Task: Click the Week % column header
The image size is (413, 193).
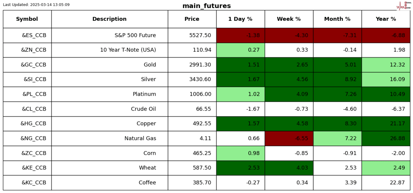Action: (289, 19)
